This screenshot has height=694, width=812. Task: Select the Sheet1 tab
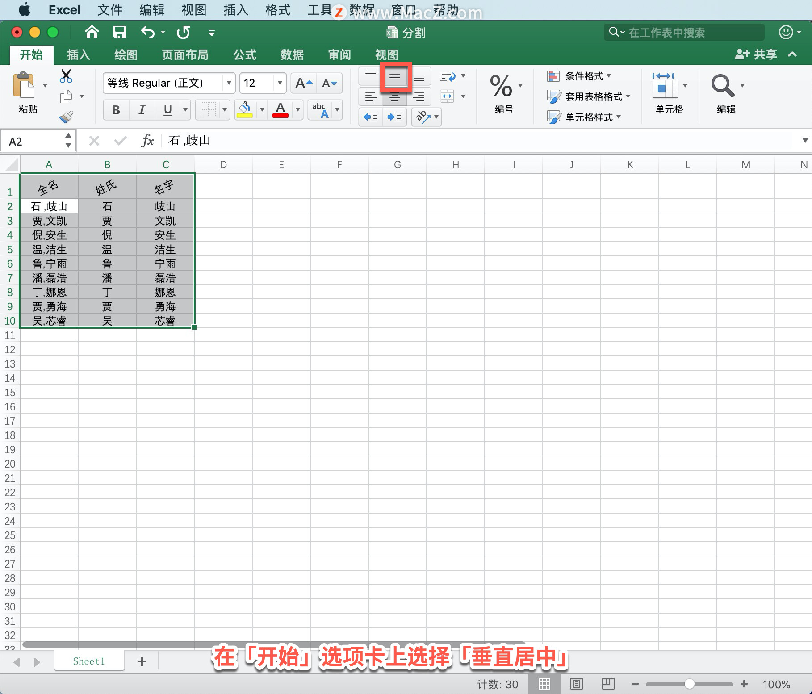click(x=89, y=661)
